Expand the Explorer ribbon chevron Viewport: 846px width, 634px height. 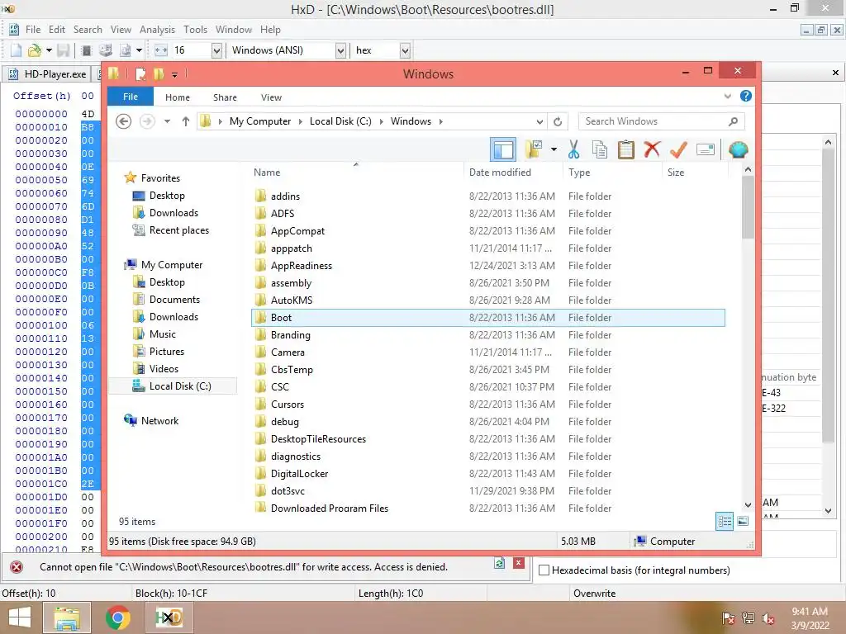click(727, 96)
